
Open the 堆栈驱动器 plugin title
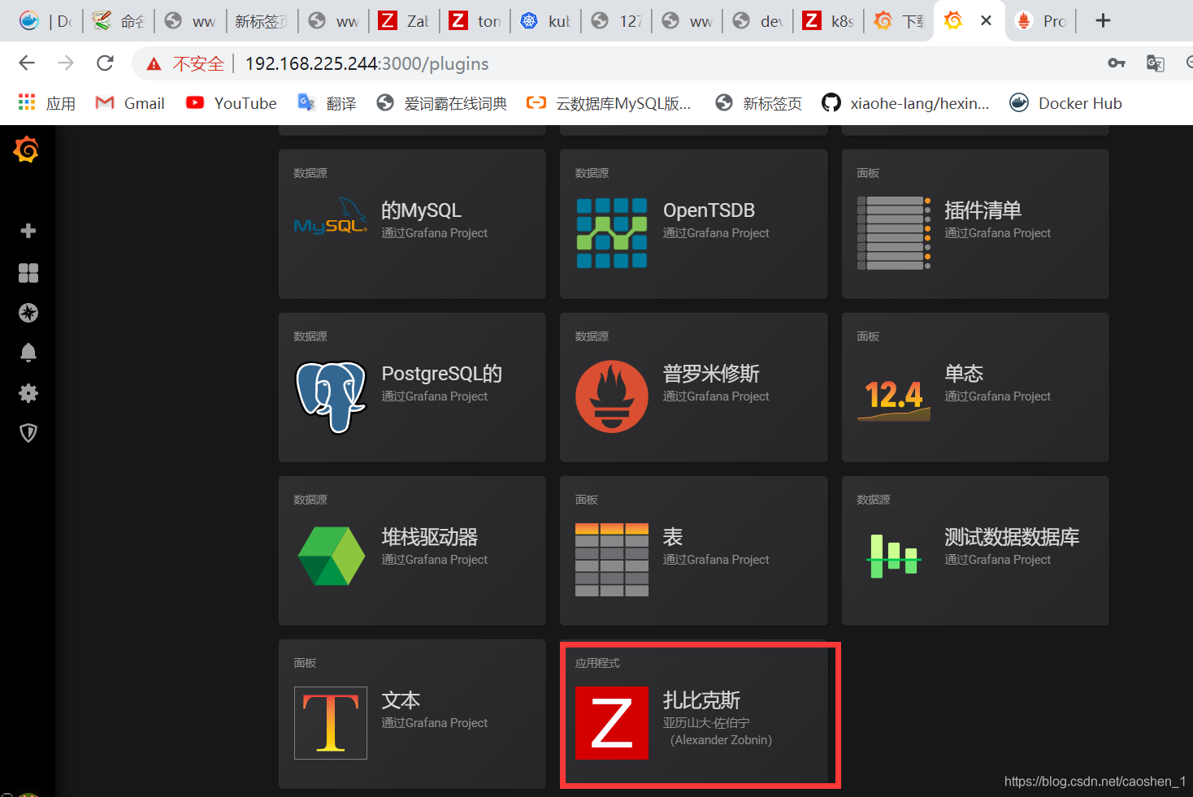[430, 537]
